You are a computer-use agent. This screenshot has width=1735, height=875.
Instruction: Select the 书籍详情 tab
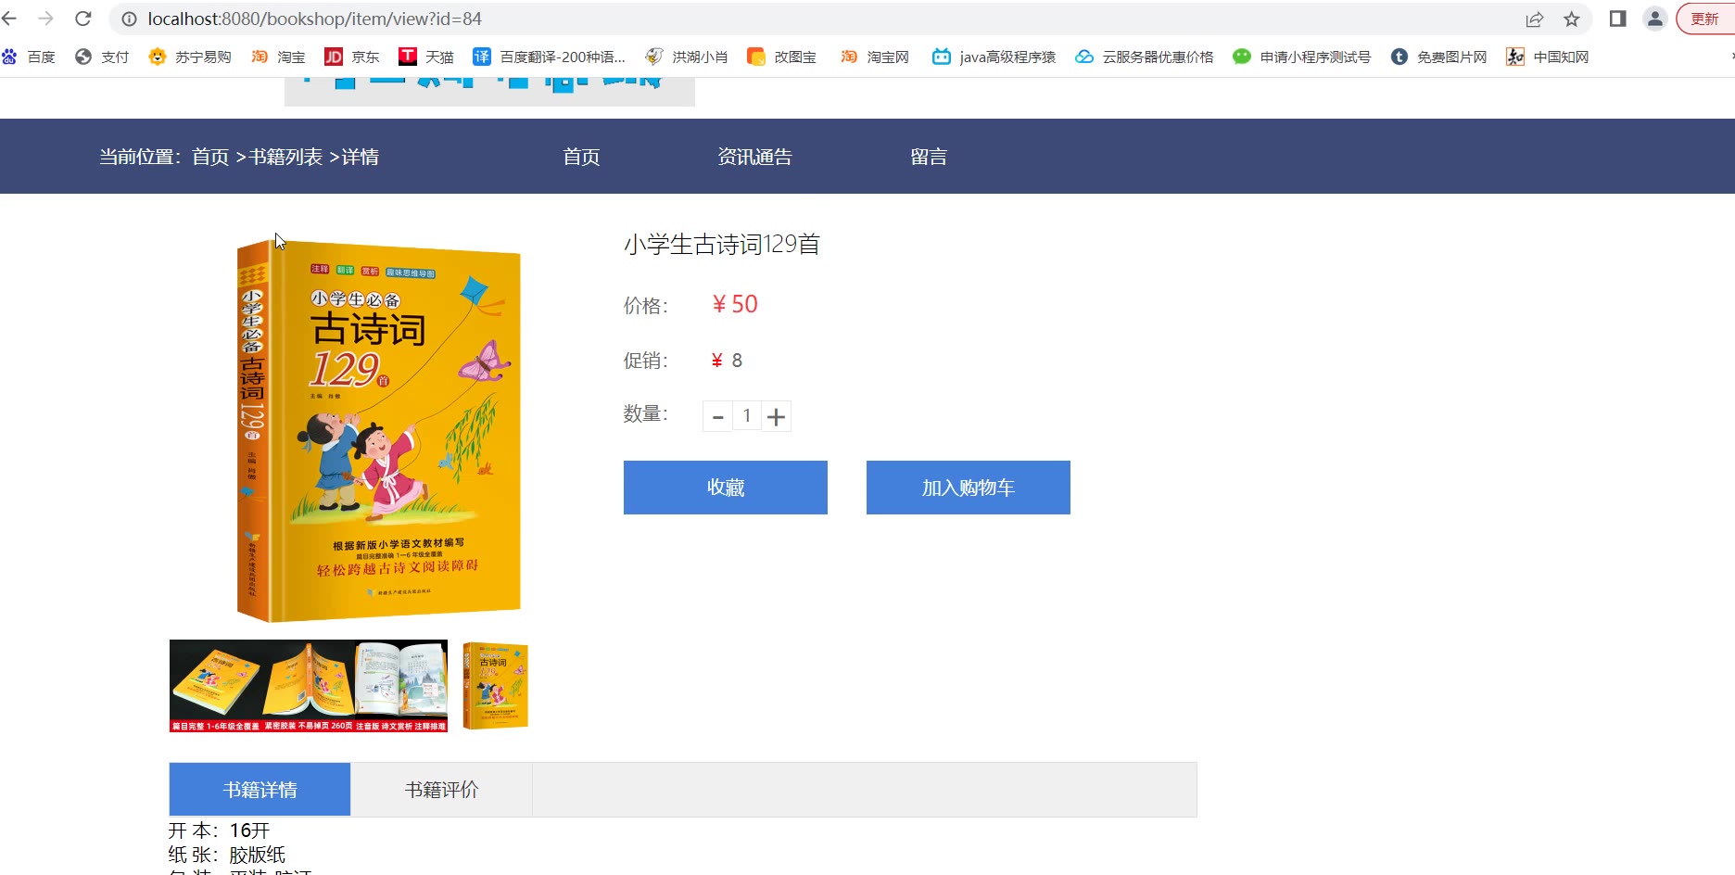[x=260, y=790]
